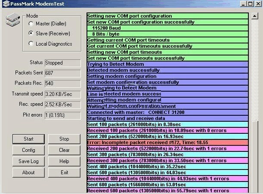
Task: Click Save Log button
Action: click(28, 161)
